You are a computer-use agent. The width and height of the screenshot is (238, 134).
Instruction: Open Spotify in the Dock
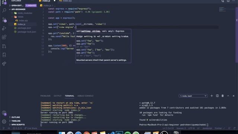[x=128, y=133]
